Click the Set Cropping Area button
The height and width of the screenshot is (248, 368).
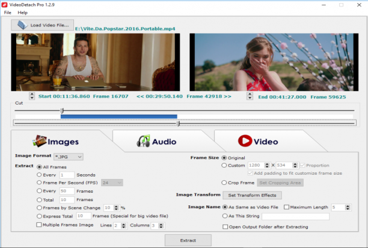point(280,183)
